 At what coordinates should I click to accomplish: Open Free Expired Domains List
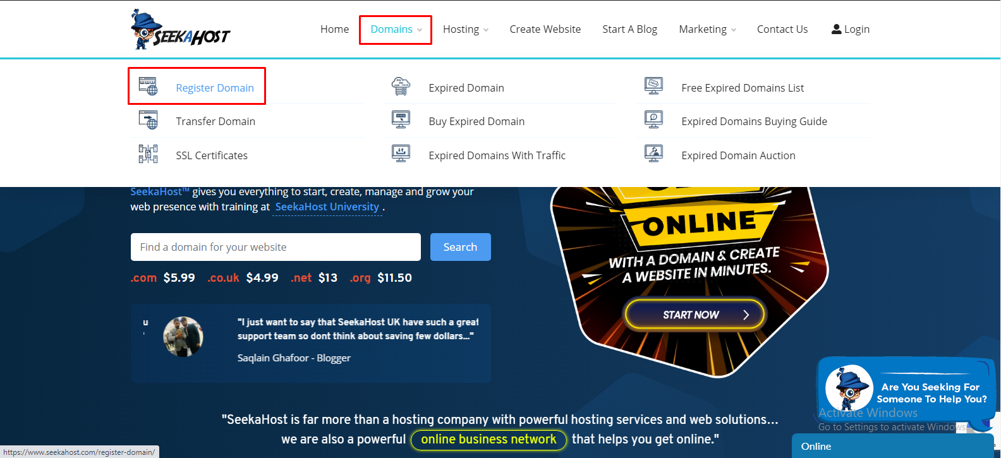click(743, 88)
